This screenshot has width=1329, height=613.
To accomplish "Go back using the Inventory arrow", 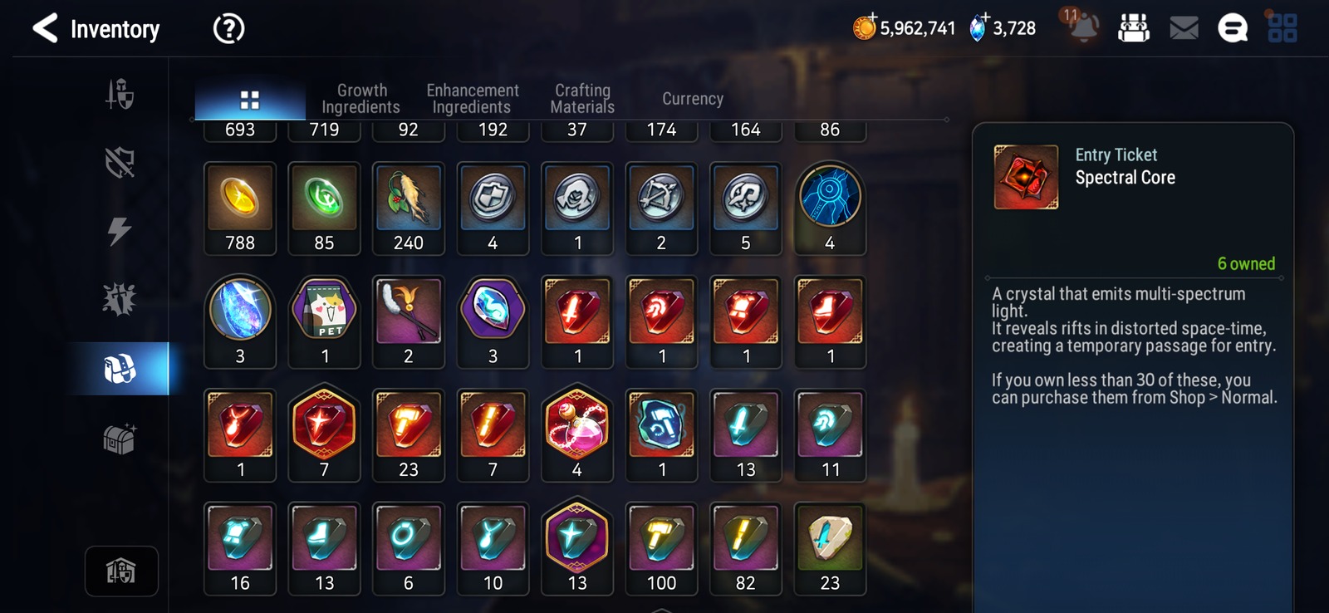I will tap(45, 28).
